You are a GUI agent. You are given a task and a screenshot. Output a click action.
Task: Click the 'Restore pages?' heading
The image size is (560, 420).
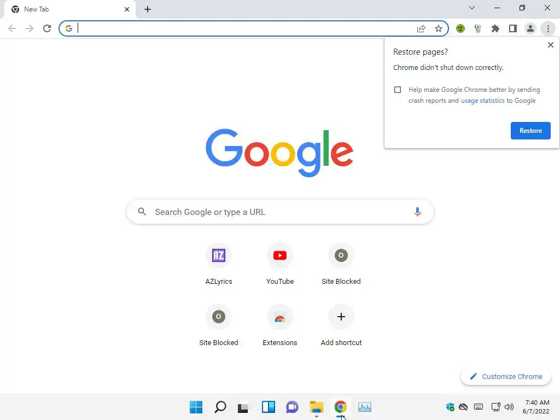pyautogui.click(x=421, y=52)
